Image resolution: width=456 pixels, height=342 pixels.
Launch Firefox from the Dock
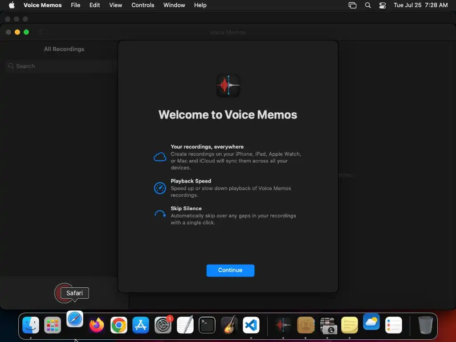pyautogui.click(x=97, y=325)
